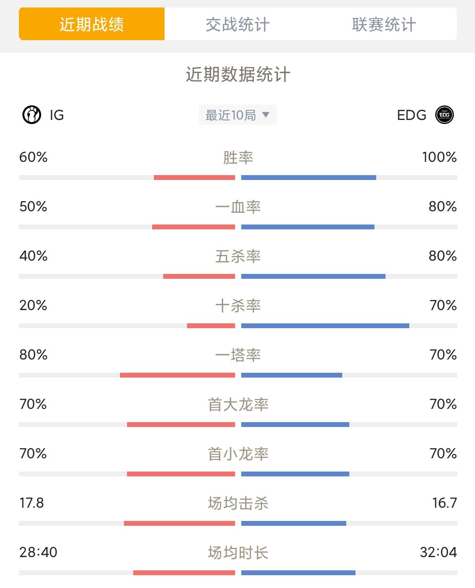Click the 五杀率 red IG bar
The height and width of the screenshot is (588, 475).
[x=199, y=276]
